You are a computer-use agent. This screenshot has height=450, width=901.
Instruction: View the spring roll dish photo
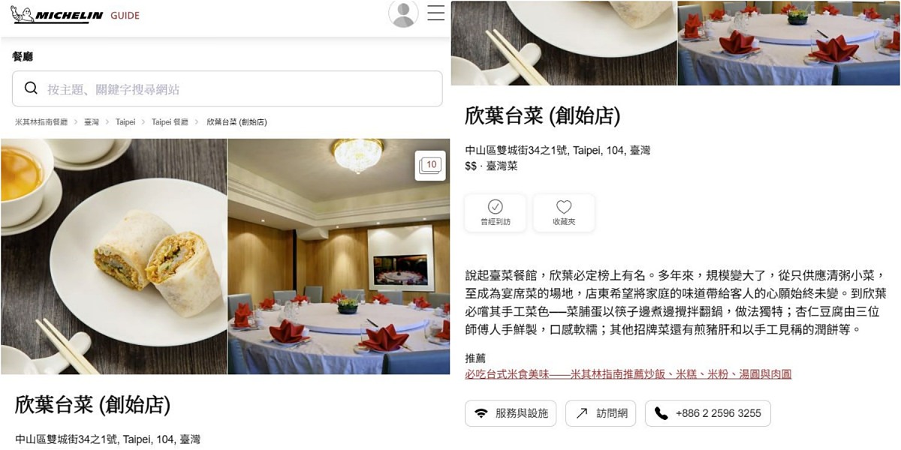pos(114,256)
